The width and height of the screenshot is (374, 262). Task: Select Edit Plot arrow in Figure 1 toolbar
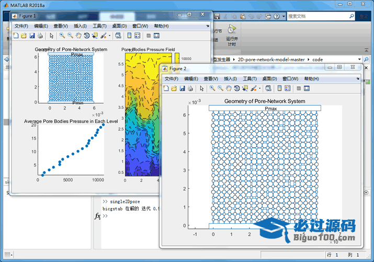pyautogui.click(x=51, y=36)
